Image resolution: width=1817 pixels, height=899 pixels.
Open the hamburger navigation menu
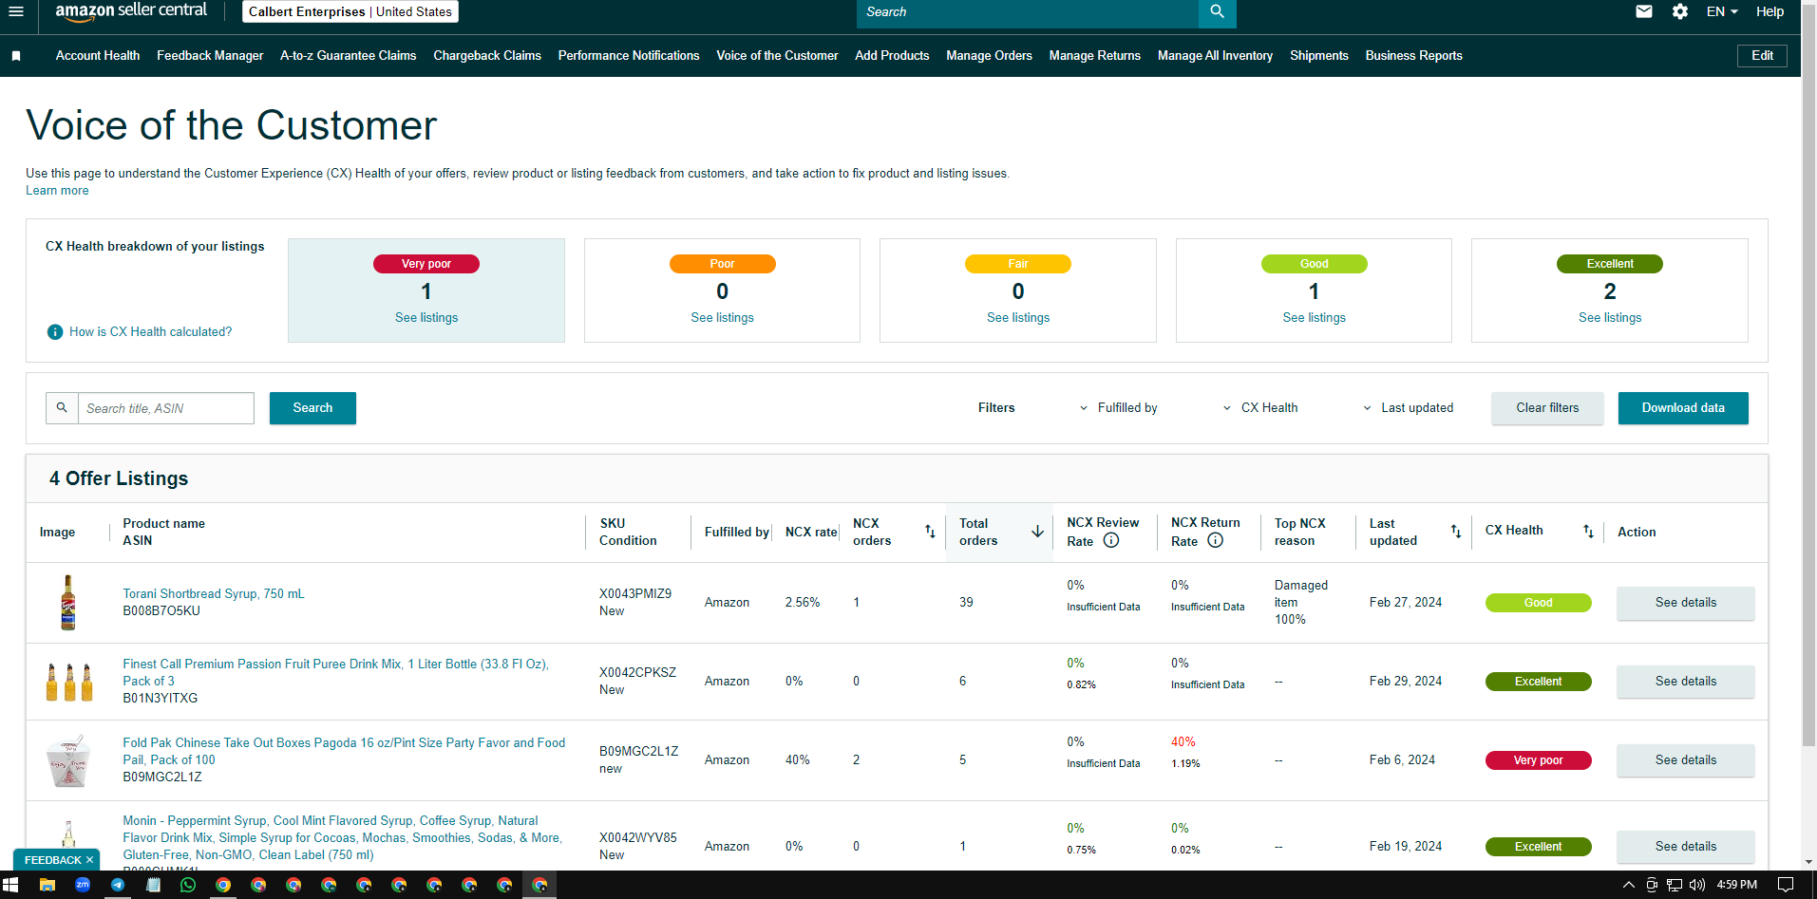tap(16, 11)
